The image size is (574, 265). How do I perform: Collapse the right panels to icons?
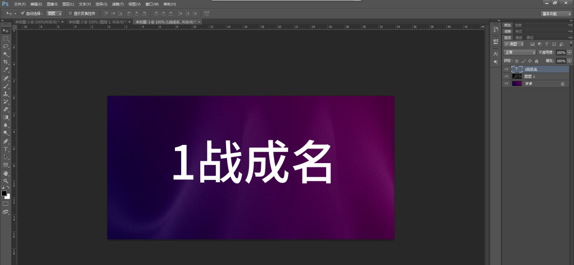570,20
